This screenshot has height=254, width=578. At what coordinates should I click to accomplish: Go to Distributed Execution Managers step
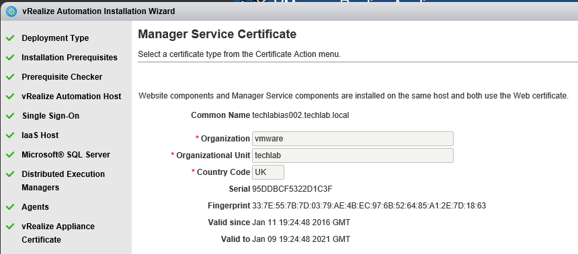point(63,180)
